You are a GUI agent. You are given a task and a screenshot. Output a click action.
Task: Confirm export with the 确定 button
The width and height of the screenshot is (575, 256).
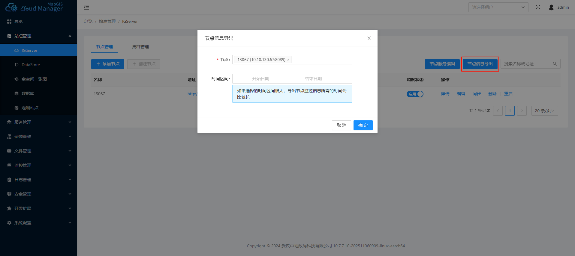click(363, 125)
